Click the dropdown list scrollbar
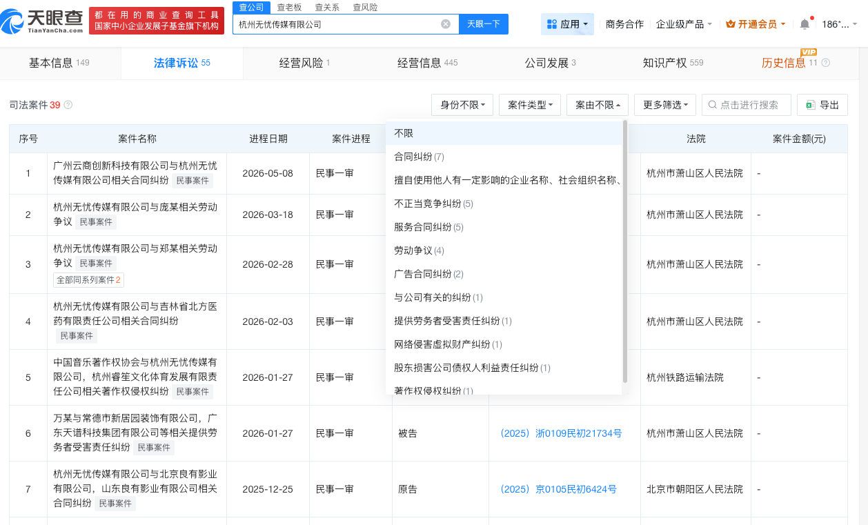 pyautogui.click(x=625, y=251)
